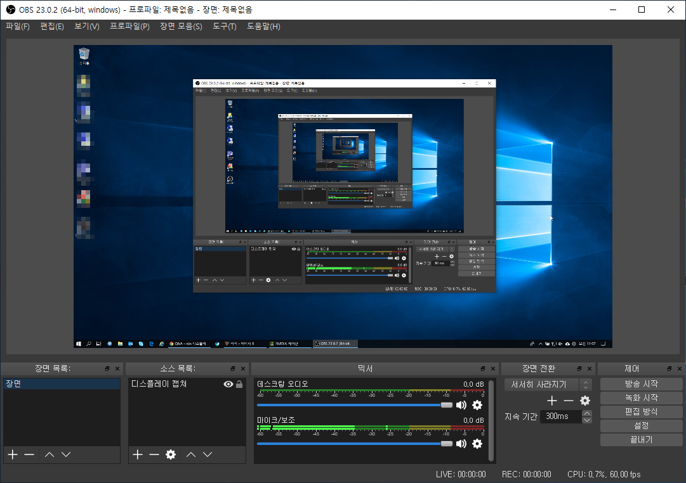Mute 데스크탑 오디오 speaker icon
Image resolution: width=686 pixels, height=483 pixels.
(461, 405)
